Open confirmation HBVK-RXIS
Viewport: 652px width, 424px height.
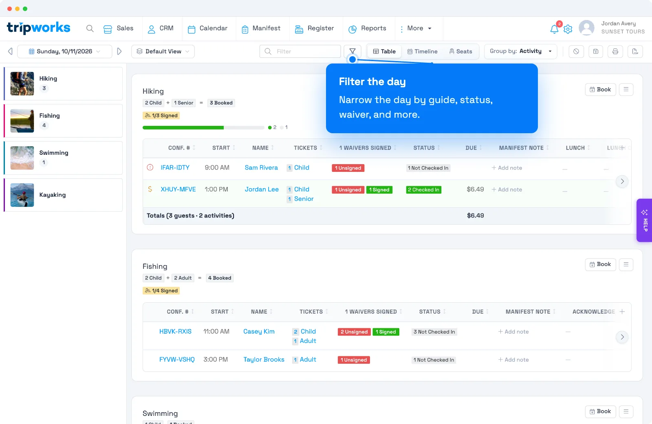[x=175, y=332]
